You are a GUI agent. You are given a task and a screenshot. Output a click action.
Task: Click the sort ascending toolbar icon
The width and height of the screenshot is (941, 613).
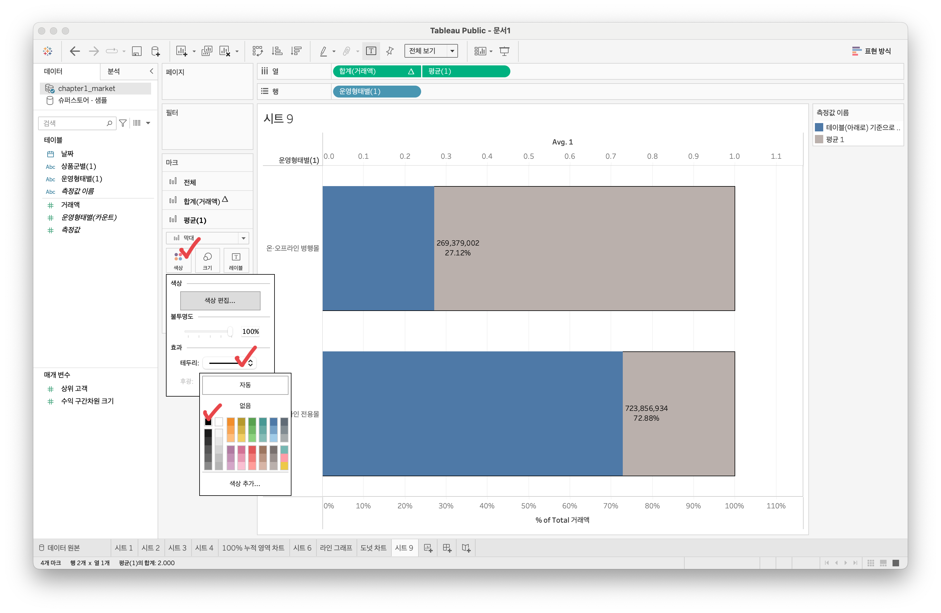(277, 51)
